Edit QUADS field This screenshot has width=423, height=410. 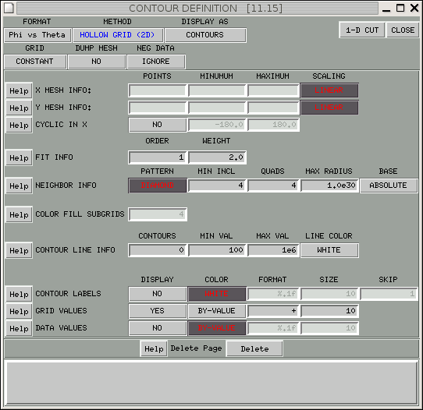(274, 186)
